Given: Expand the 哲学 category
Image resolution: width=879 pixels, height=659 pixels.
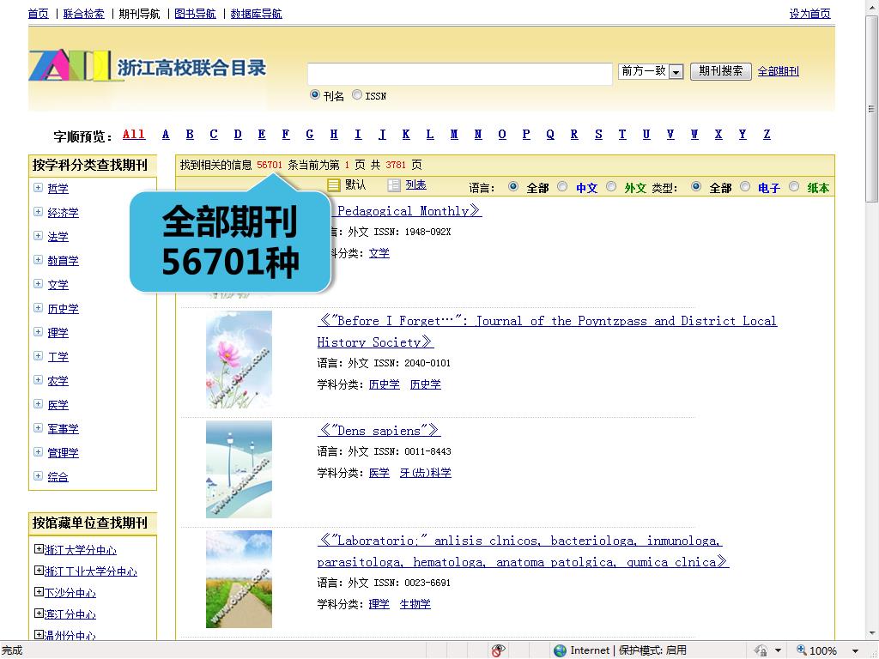Looking at the screenshot, I should coord(38,188).
